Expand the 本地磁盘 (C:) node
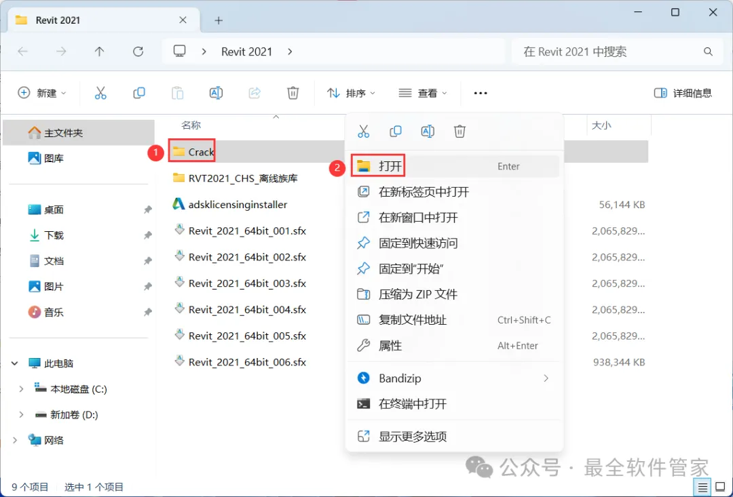The image size is (733, 497). (x=21, y=389)
